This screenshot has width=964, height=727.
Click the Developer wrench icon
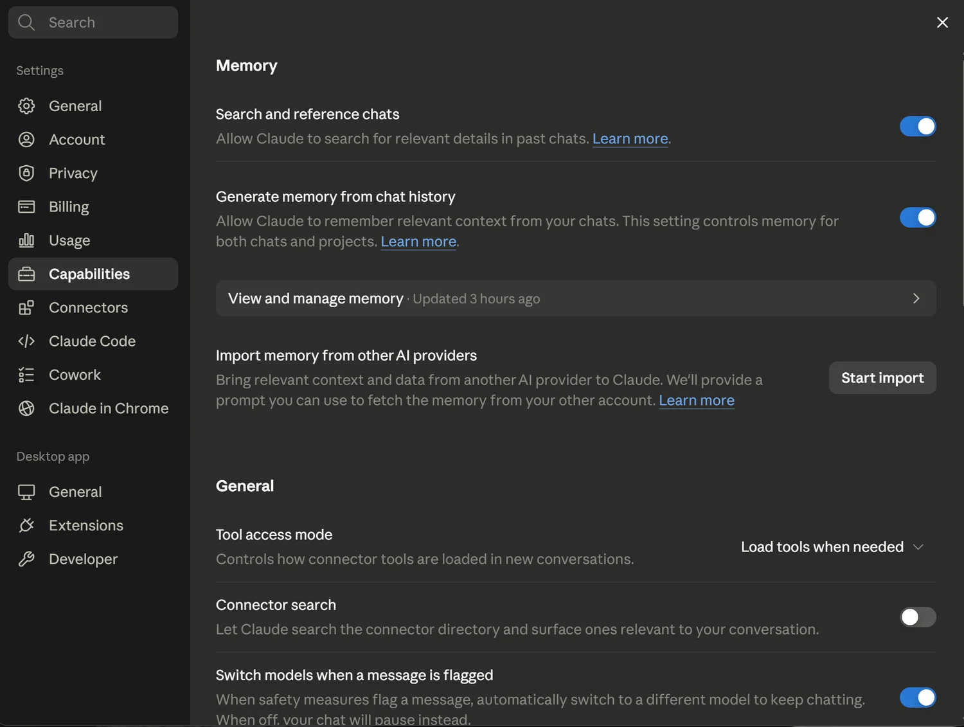[26, 559]
